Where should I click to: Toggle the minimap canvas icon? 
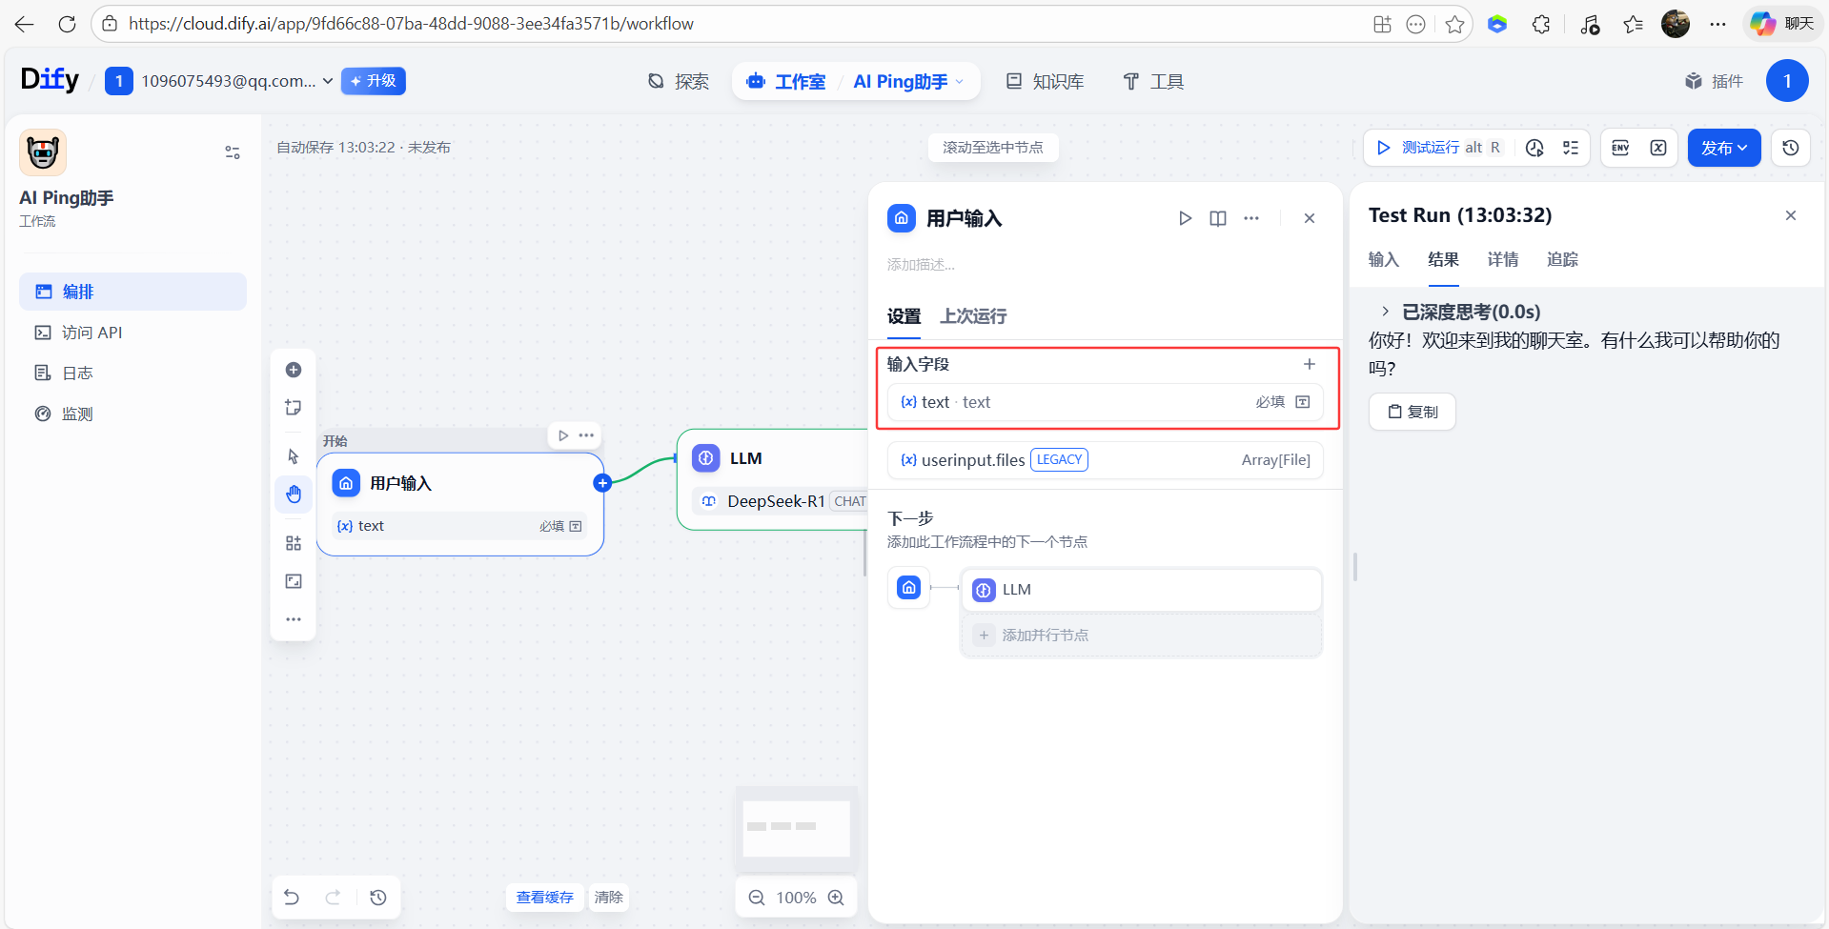point(294,581)
